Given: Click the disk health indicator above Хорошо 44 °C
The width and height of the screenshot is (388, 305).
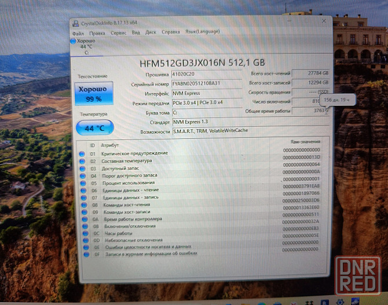Looking at the screenshot, I should (73, 42).
